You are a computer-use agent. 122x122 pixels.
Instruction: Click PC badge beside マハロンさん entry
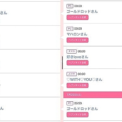click(70, 29)
